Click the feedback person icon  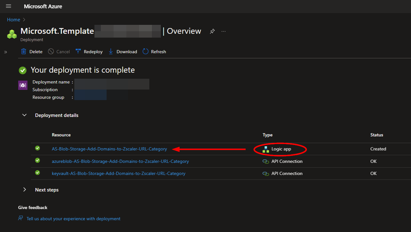click(21, 218)
